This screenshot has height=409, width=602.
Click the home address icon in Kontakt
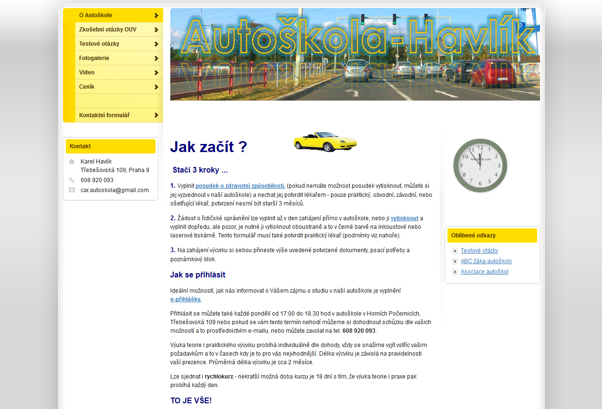click(x=72, y=162)
